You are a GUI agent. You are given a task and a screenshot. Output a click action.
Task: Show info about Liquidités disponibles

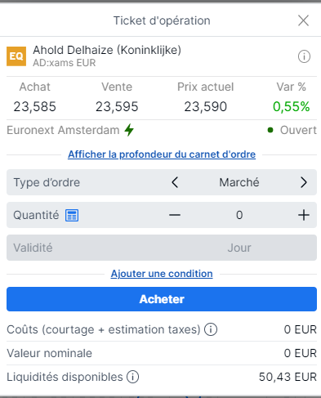[x=132, y=377]
